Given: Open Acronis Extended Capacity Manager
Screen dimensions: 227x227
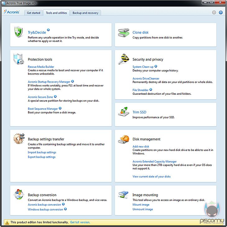Looking at the screenshot, I should click(155, 161).
